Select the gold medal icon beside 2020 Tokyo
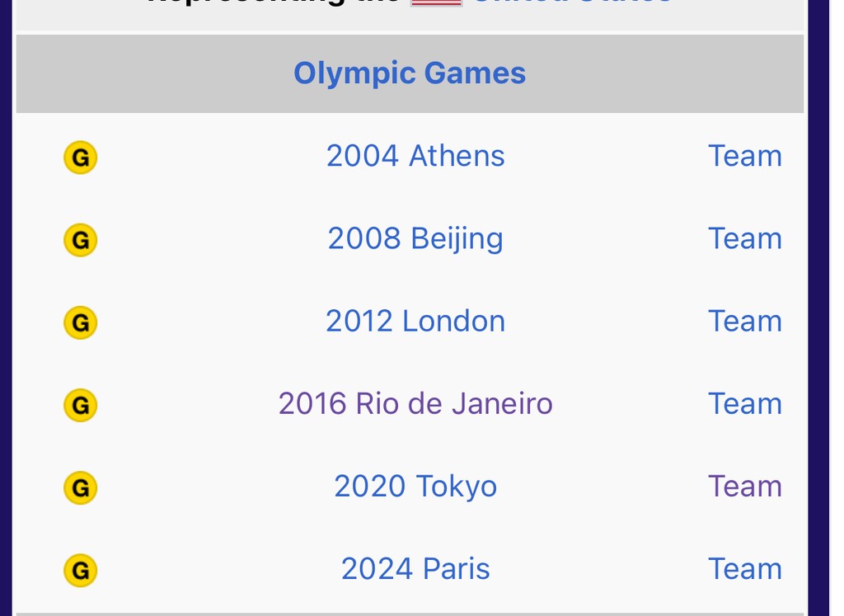The height and width of the screenshot is (616, 844). pyautogui.click(x=81, y=487)
